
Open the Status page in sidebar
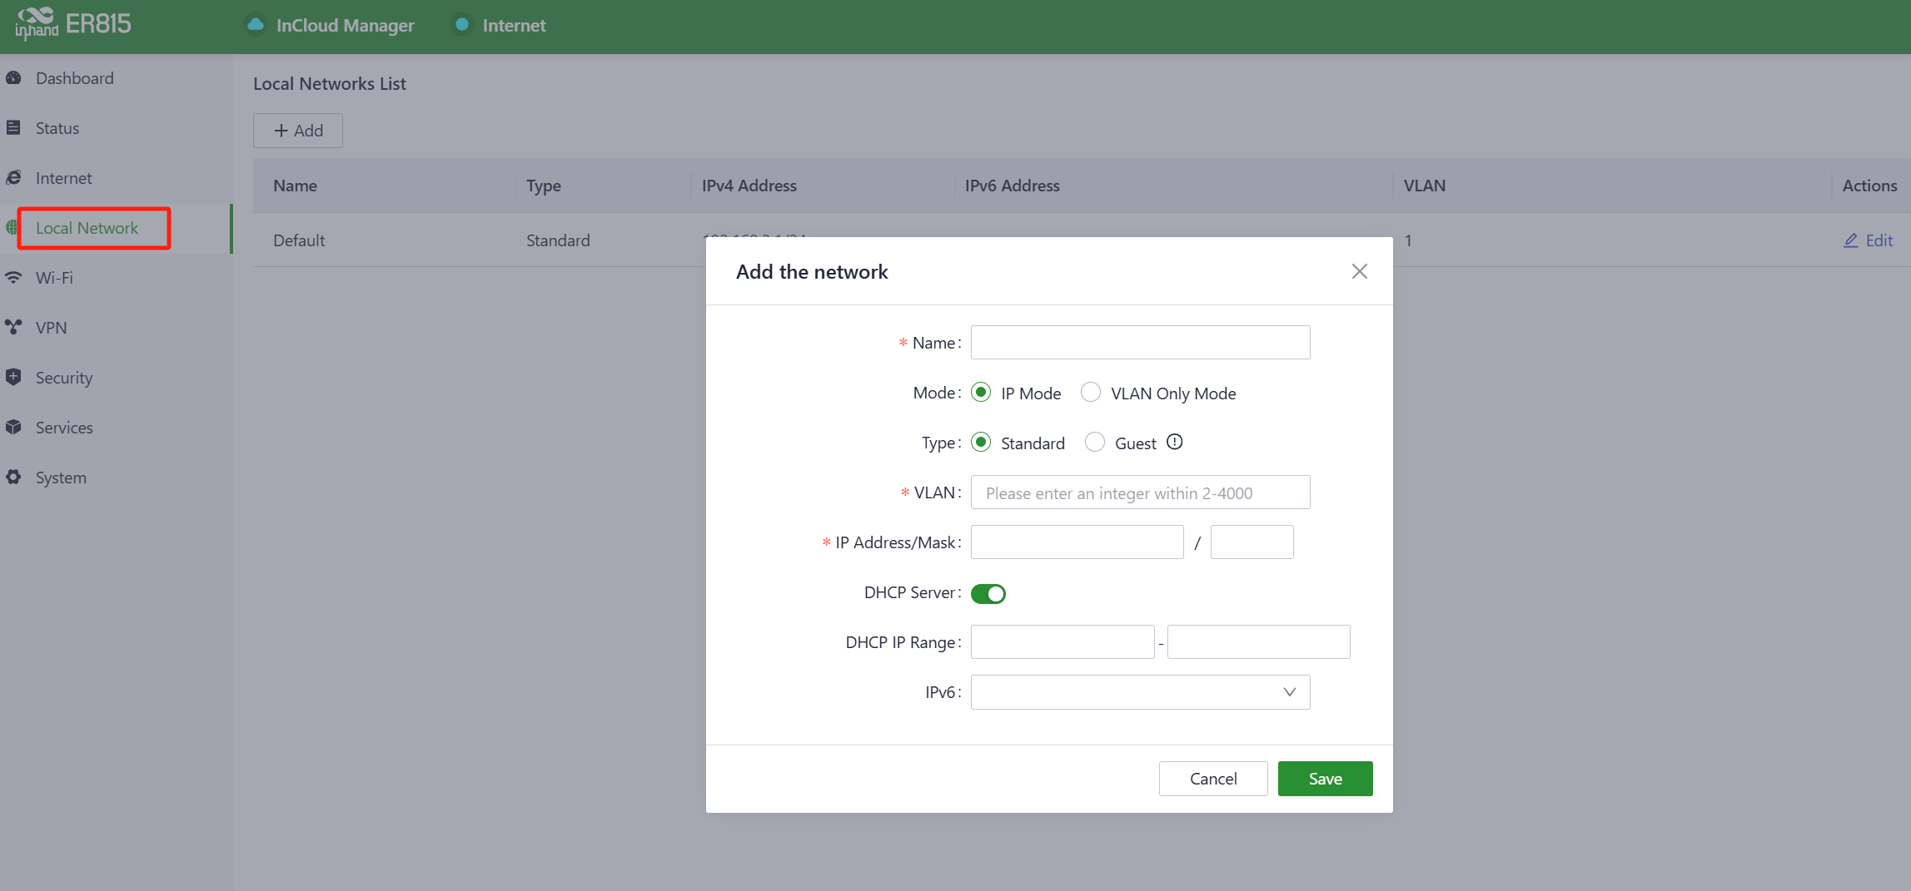(x=57, y=128)
